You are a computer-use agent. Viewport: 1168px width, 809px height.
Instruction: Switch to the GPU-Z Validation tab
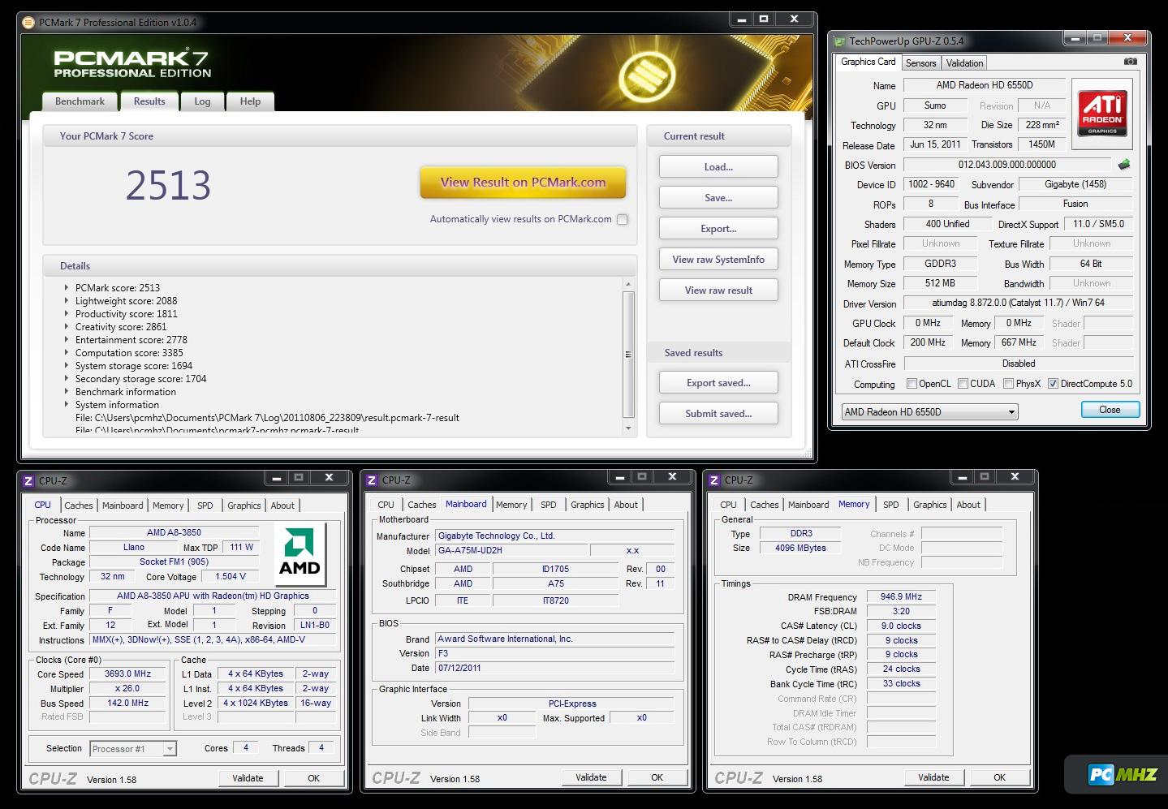tap(964, 62)
